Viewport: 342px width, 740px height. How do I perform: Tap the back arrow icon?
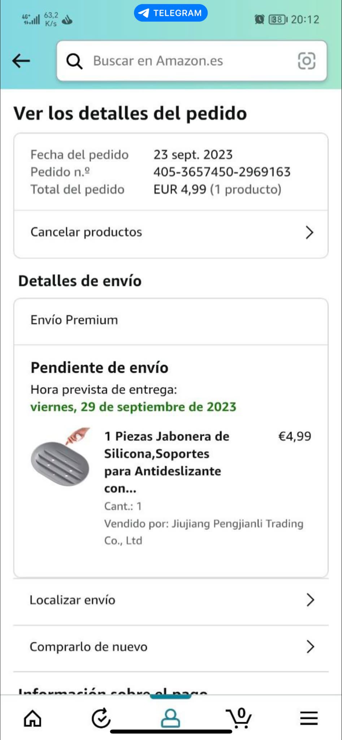point(21,61)
